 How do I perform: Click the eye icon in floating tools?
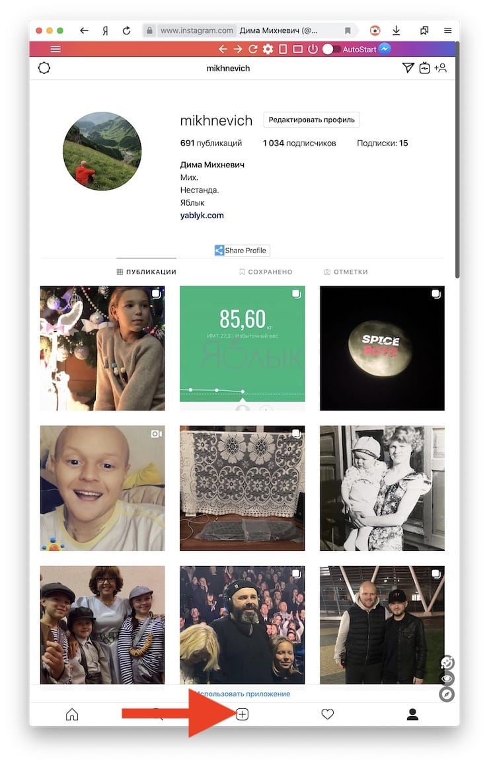[447, 678]
